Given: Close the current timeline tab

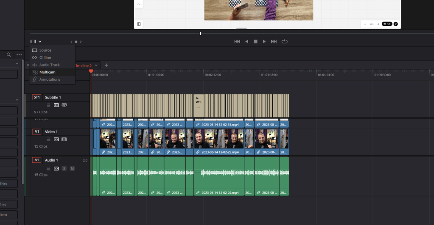Looking at the screenshot, I should [28, 66].
